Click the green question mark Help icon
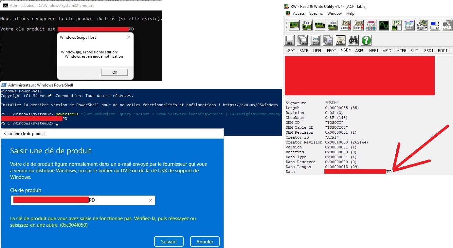 366,40
